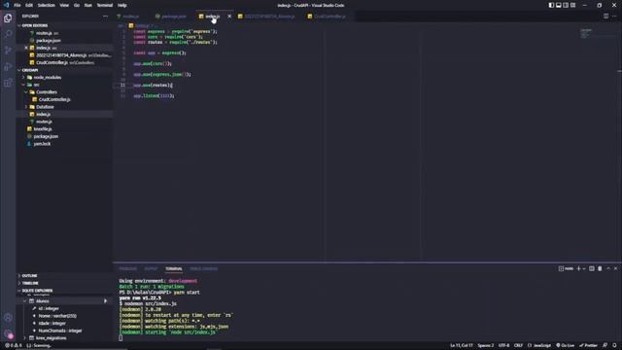
Task: Close the active index.js editor tab
Action: (229, 17)
